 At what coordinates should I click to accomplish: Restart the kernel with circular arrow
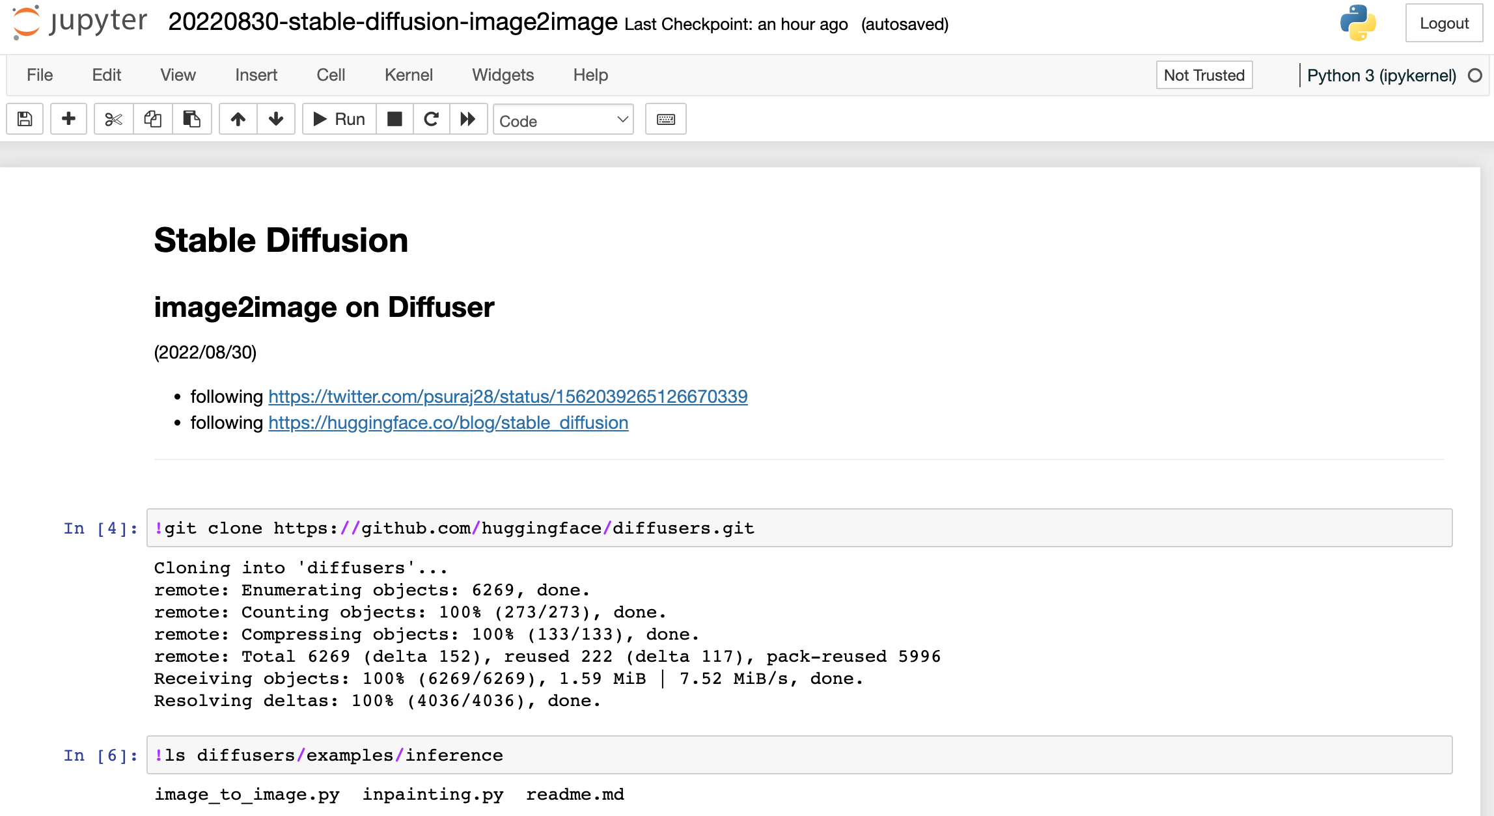click(x=431, y=119)
